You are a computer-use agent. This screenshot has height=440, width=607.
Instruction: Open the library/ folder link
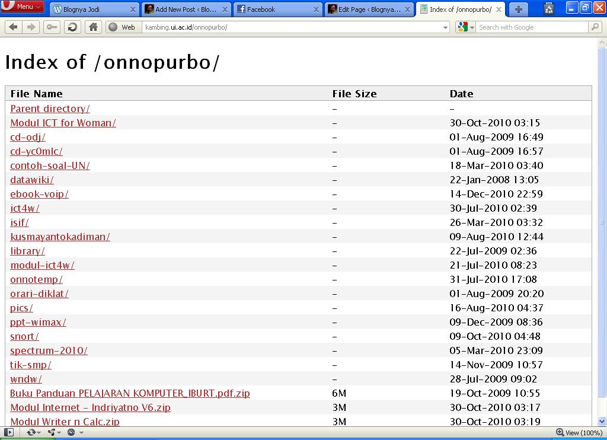pos(27,251)
